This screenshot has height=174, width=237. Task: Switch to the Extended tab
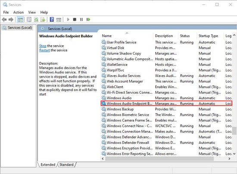(x=48, y=165)
